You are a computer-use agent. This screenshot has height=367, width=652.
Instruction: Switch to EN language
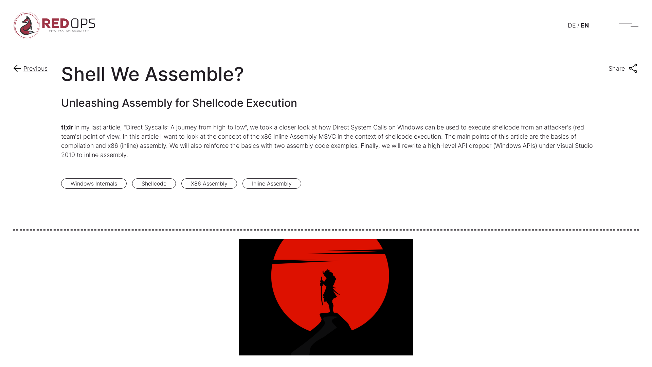click(585, 25)
